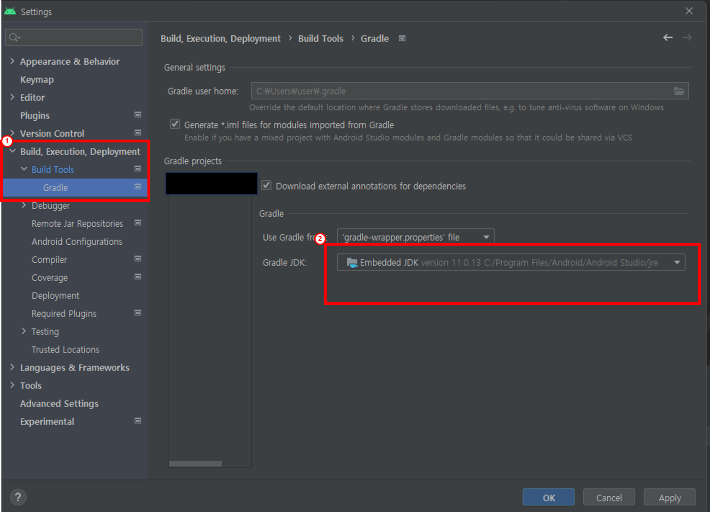Click the project-level icon next to Experimental
The image size is (710, 512).
[x=138, y=421]
